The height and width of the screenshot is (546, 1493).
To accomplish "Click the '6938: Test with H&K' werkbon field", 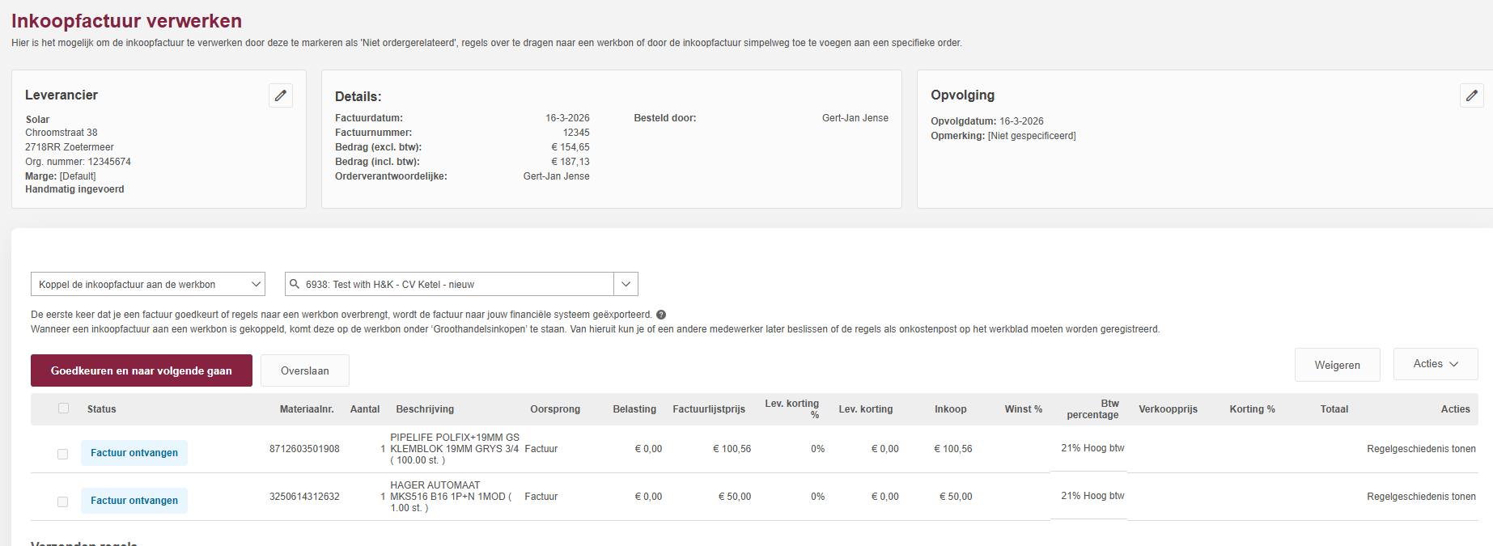I will pyautogui.click(x=453, y=284).
